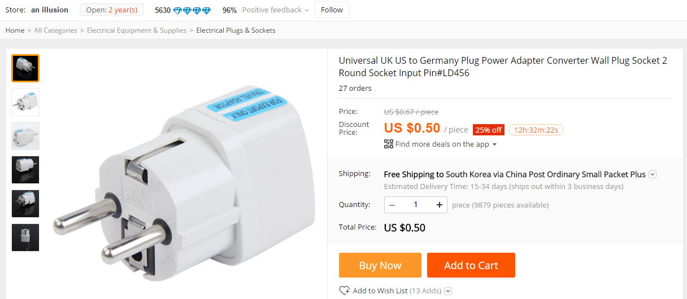This screenshot has height=299, width=687.
Task: Expand the wish list options arrow
Action: point(448,291)
